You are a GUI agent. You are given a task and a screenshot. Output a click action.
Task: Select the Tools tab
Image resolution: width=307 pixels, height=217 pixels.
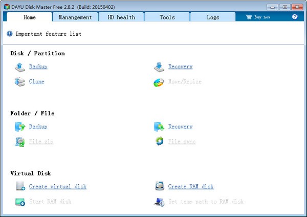pyautogui.click(x=167, y=17)
